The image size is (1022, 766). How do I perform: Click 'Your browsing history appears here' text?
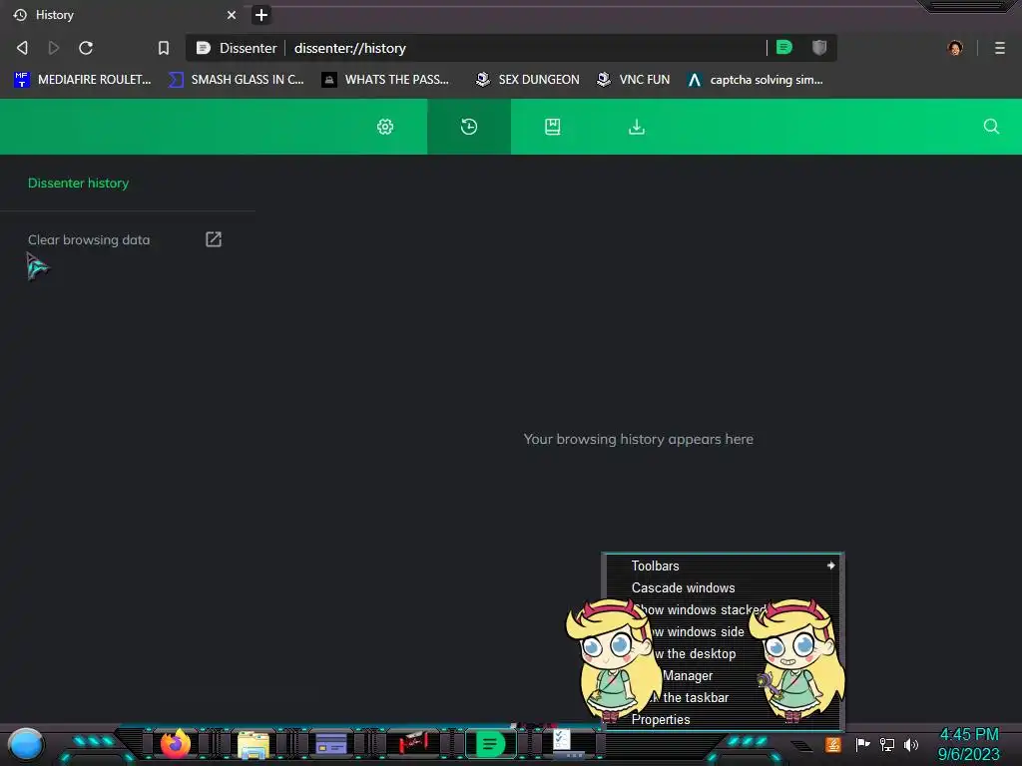638,439
